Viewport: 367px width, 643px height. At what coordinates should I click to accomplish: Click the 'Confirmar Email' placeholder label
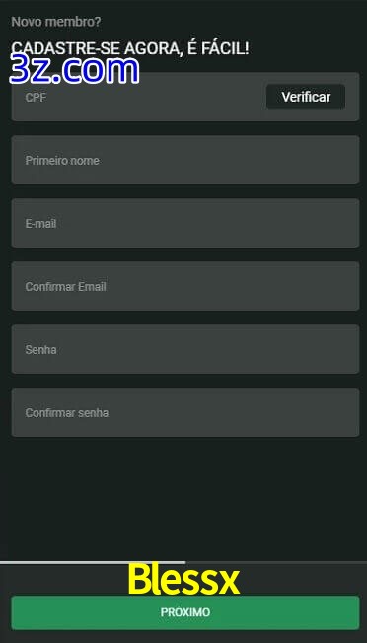click(66, 286)
